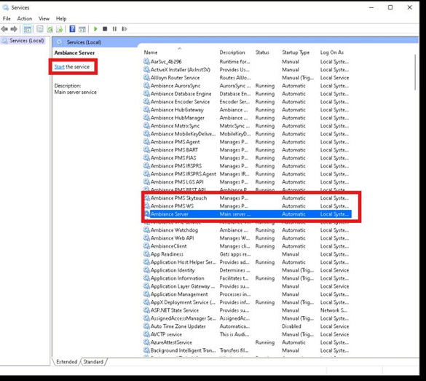
Task: Click the Restart Service icon
Action: pyautogui.click(x=125, y=29)
